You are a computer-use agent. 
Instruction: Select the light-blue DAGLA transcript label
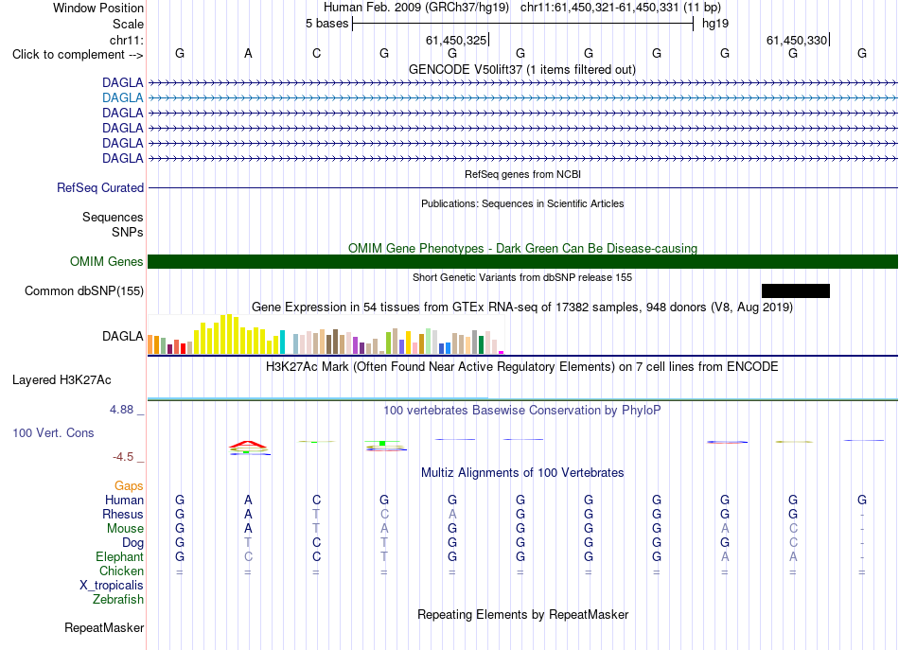(123, 98)
